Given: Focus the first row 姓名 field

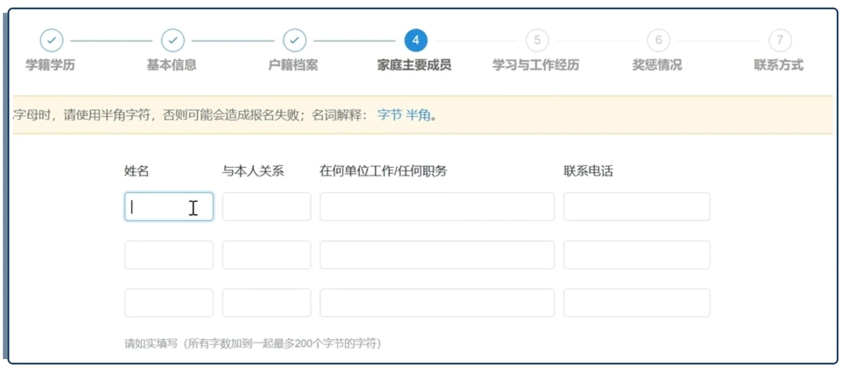Looking at the screenshot, I should (x=169, y=207).
